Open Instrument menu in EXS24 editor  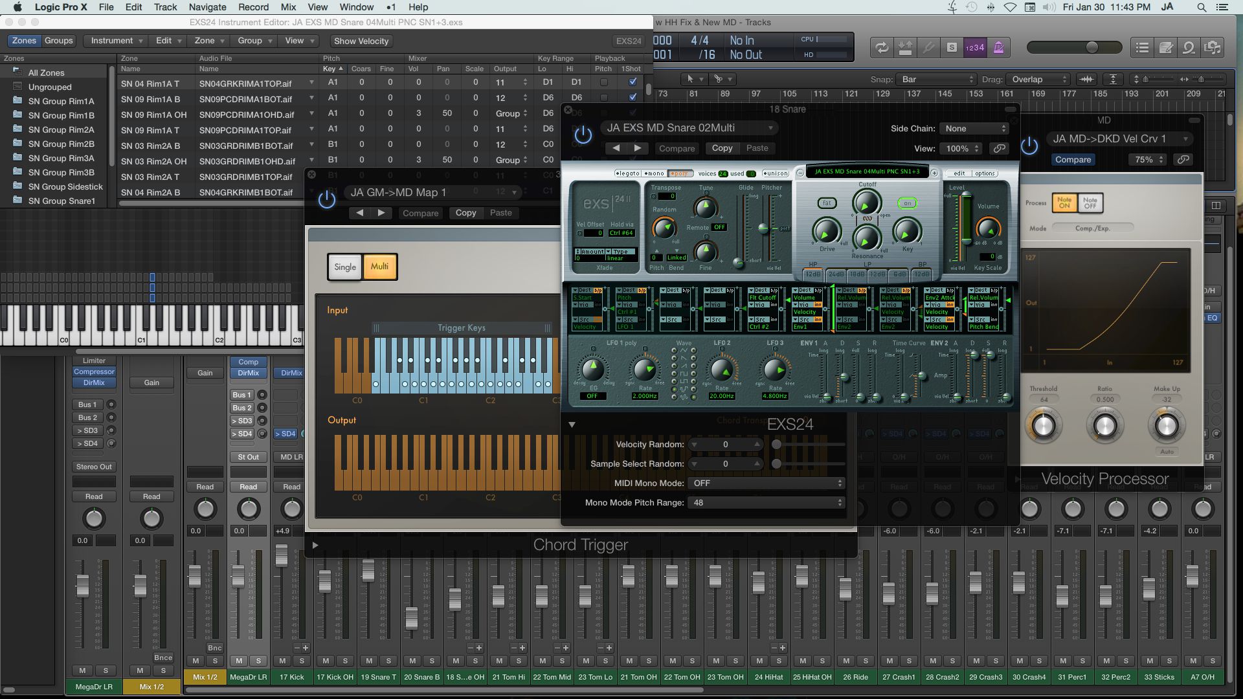(117, 41)
